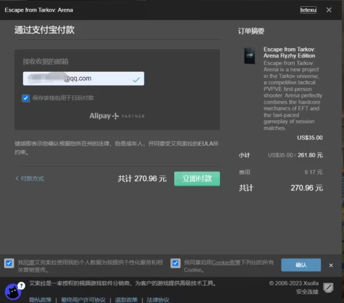The image size is (344, 303).
Task: Dismiss the consent banner with the X
Action: (331, 265)
